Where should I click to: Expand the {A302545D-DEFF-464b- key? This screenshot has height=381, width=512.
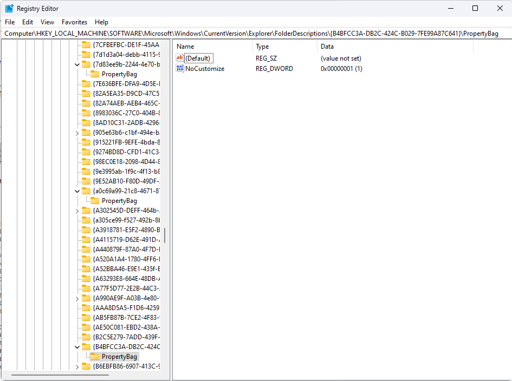click(77, 211)
